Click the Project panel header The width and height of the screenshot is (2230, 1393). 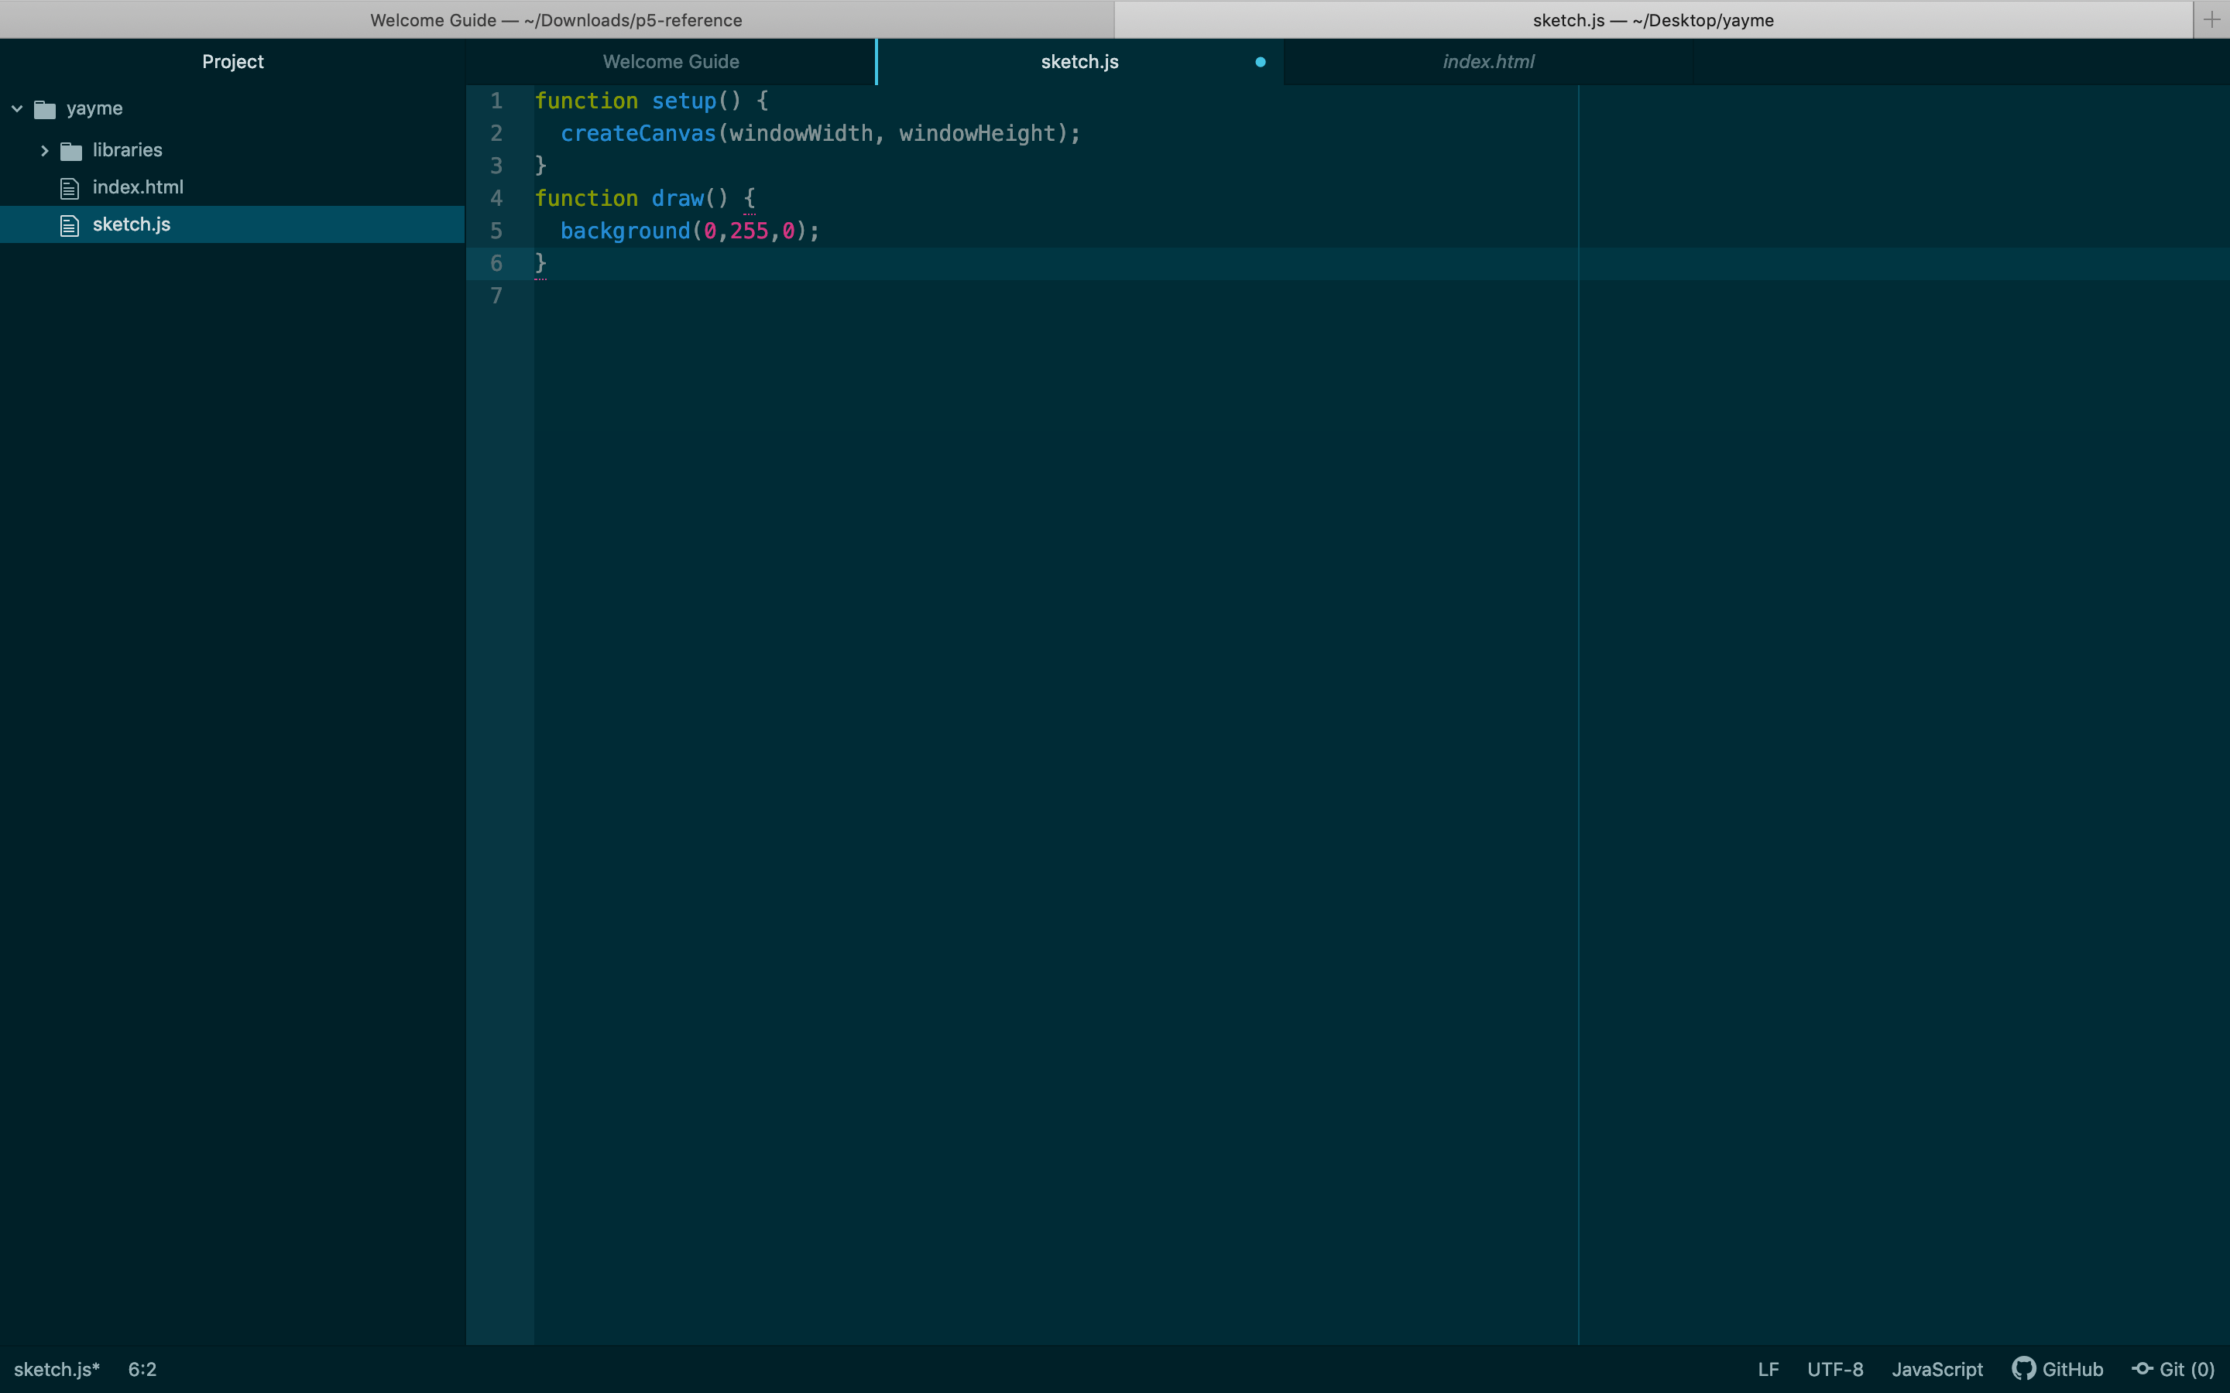point(232,62)
